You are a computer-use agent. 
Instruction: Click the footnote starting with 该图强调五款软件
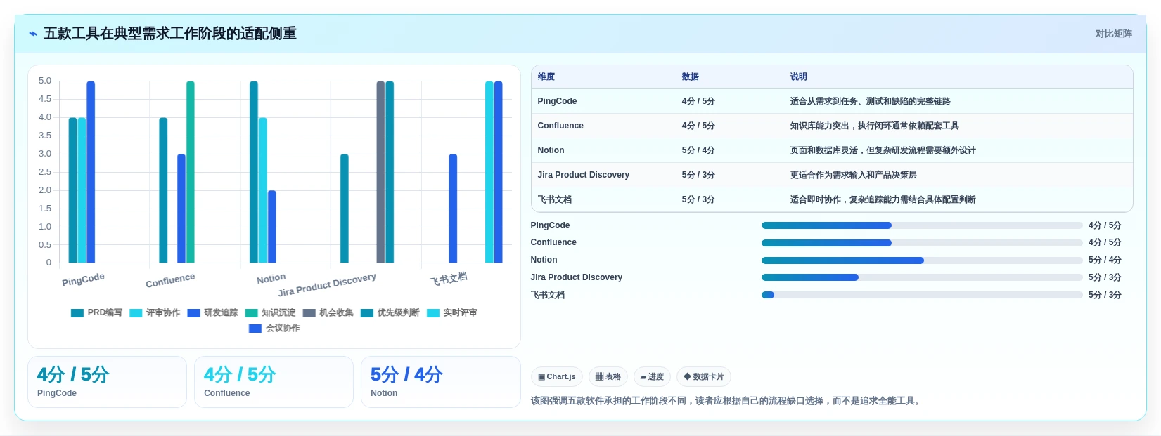pos(727,401)
